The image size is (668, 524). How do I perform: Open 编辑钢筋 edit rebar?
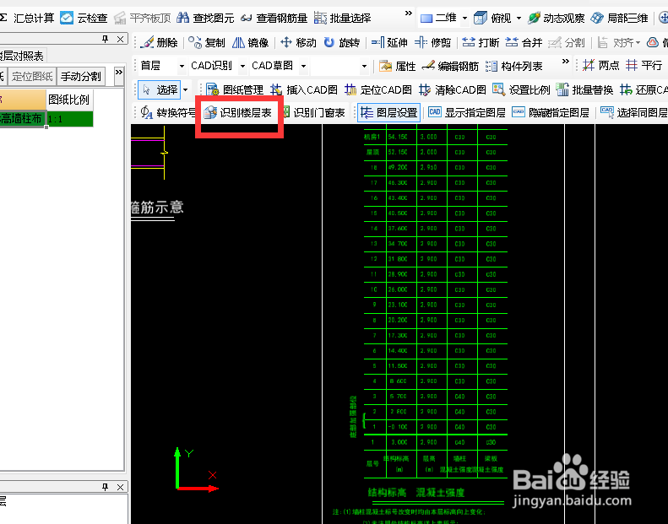tap(450, 66)
